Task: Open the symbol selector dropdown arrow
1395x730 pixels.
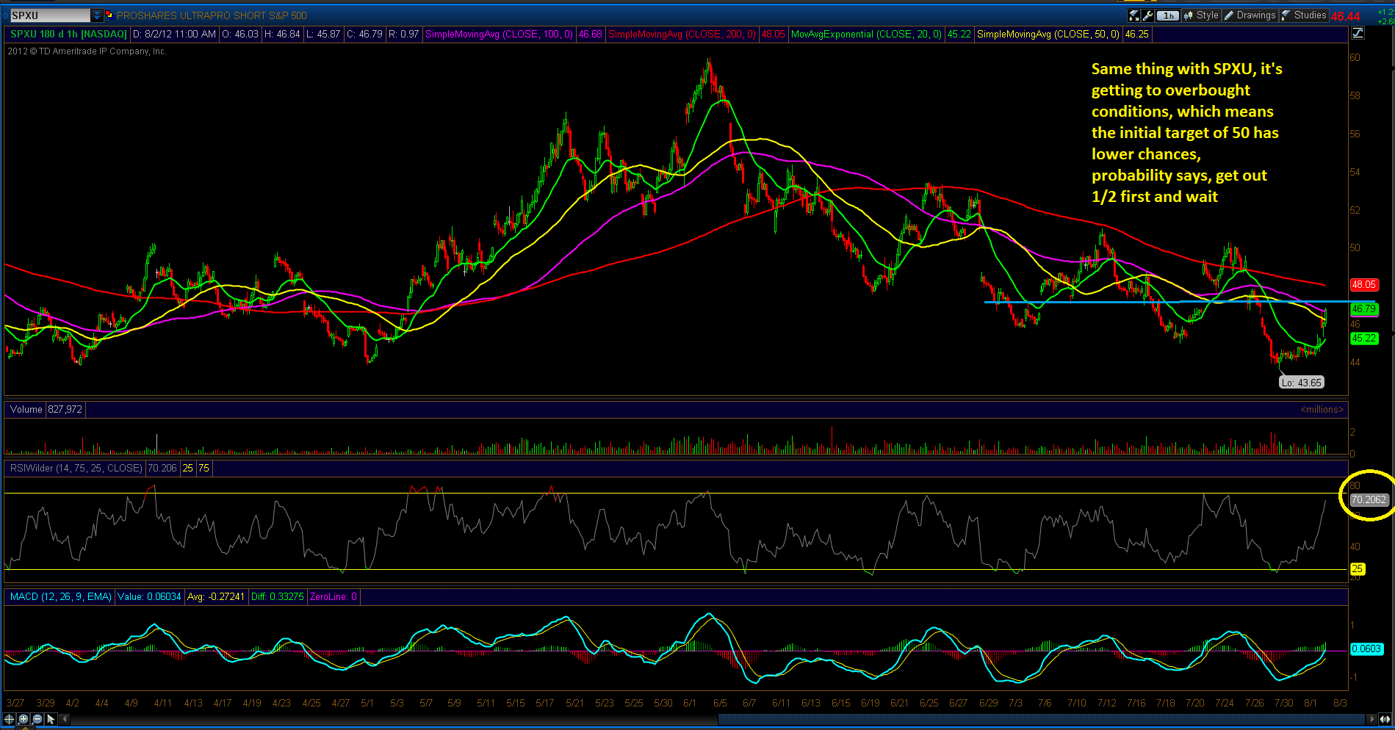Action: pos(97,15)
